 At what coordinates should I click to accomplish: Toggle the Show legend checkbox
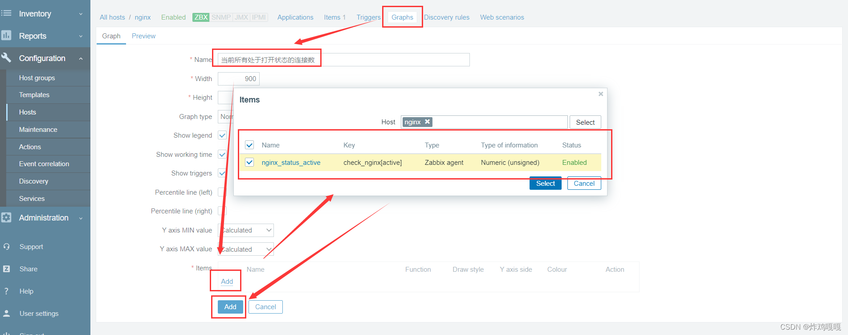222,135
